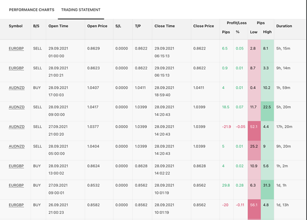This screenshot has width=307, height=220.
Task: Select the Trading Statement tab
Action: click(81, 10)
